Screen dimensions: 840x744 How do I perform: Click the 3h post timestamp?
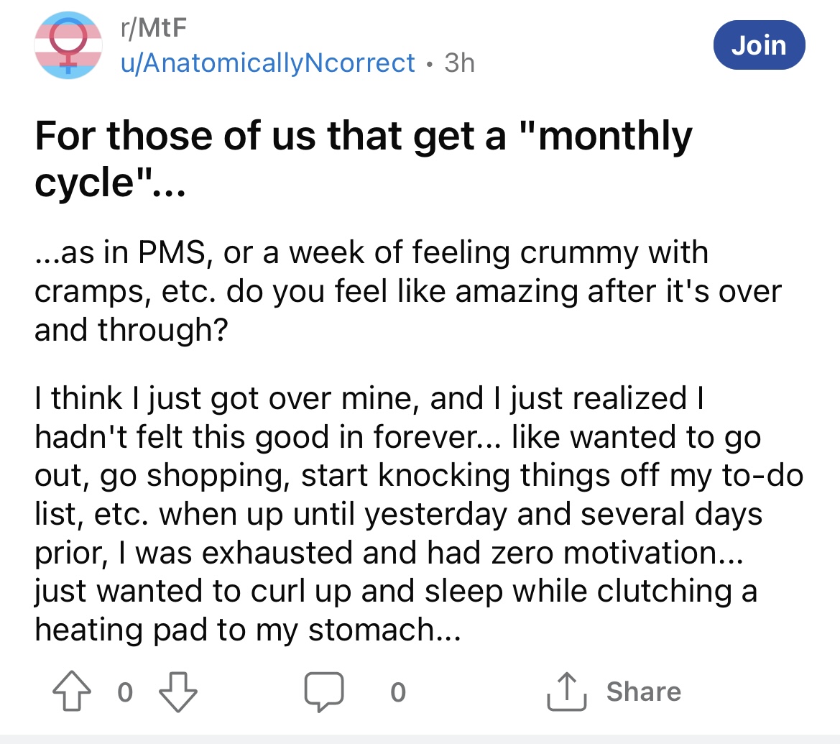pos(459,63)
